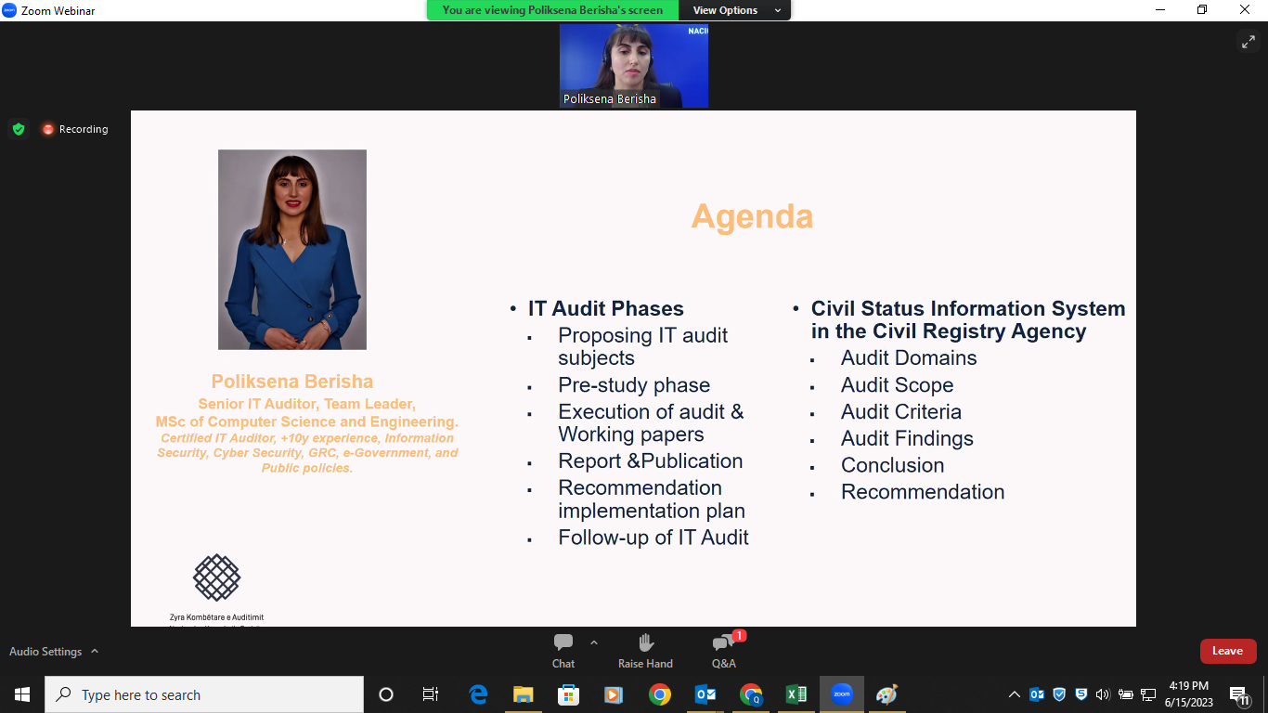Image resolution: width=1268 pixels, height=713 pixels.
Task: Click the "Agenda" slide title
Action: coord(752,216)
